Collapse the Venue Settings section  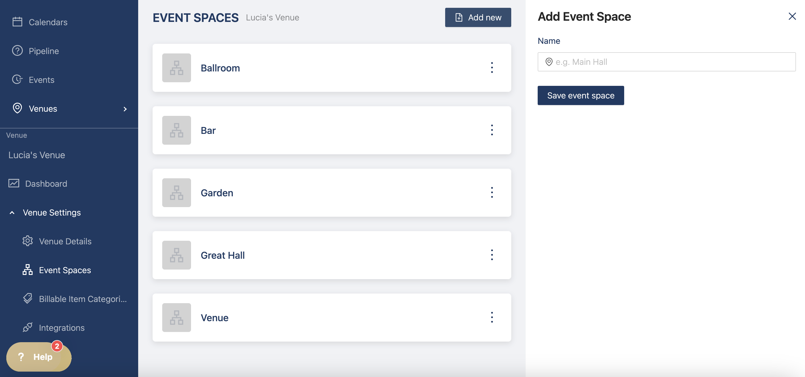click(12, 213)
